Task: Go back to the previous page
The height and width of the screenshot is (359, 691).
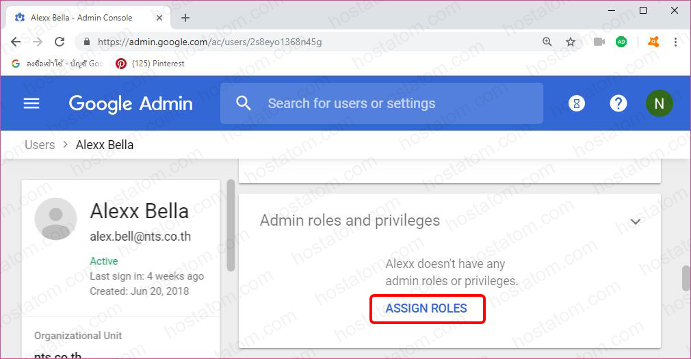Action: pos(16,42)
